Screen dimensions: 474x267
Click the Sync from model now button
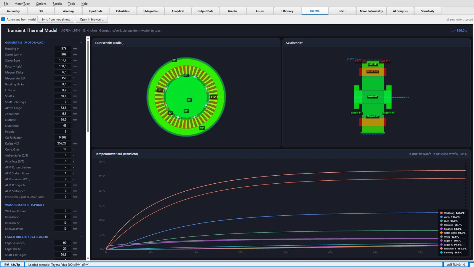point(56,20)
